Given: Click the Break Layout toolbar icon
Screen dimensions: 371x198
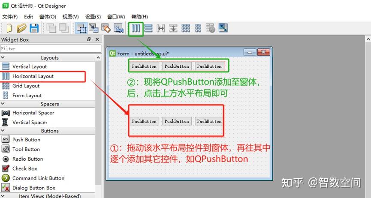Looking at the screenshot, I should [x=210, y=28].
